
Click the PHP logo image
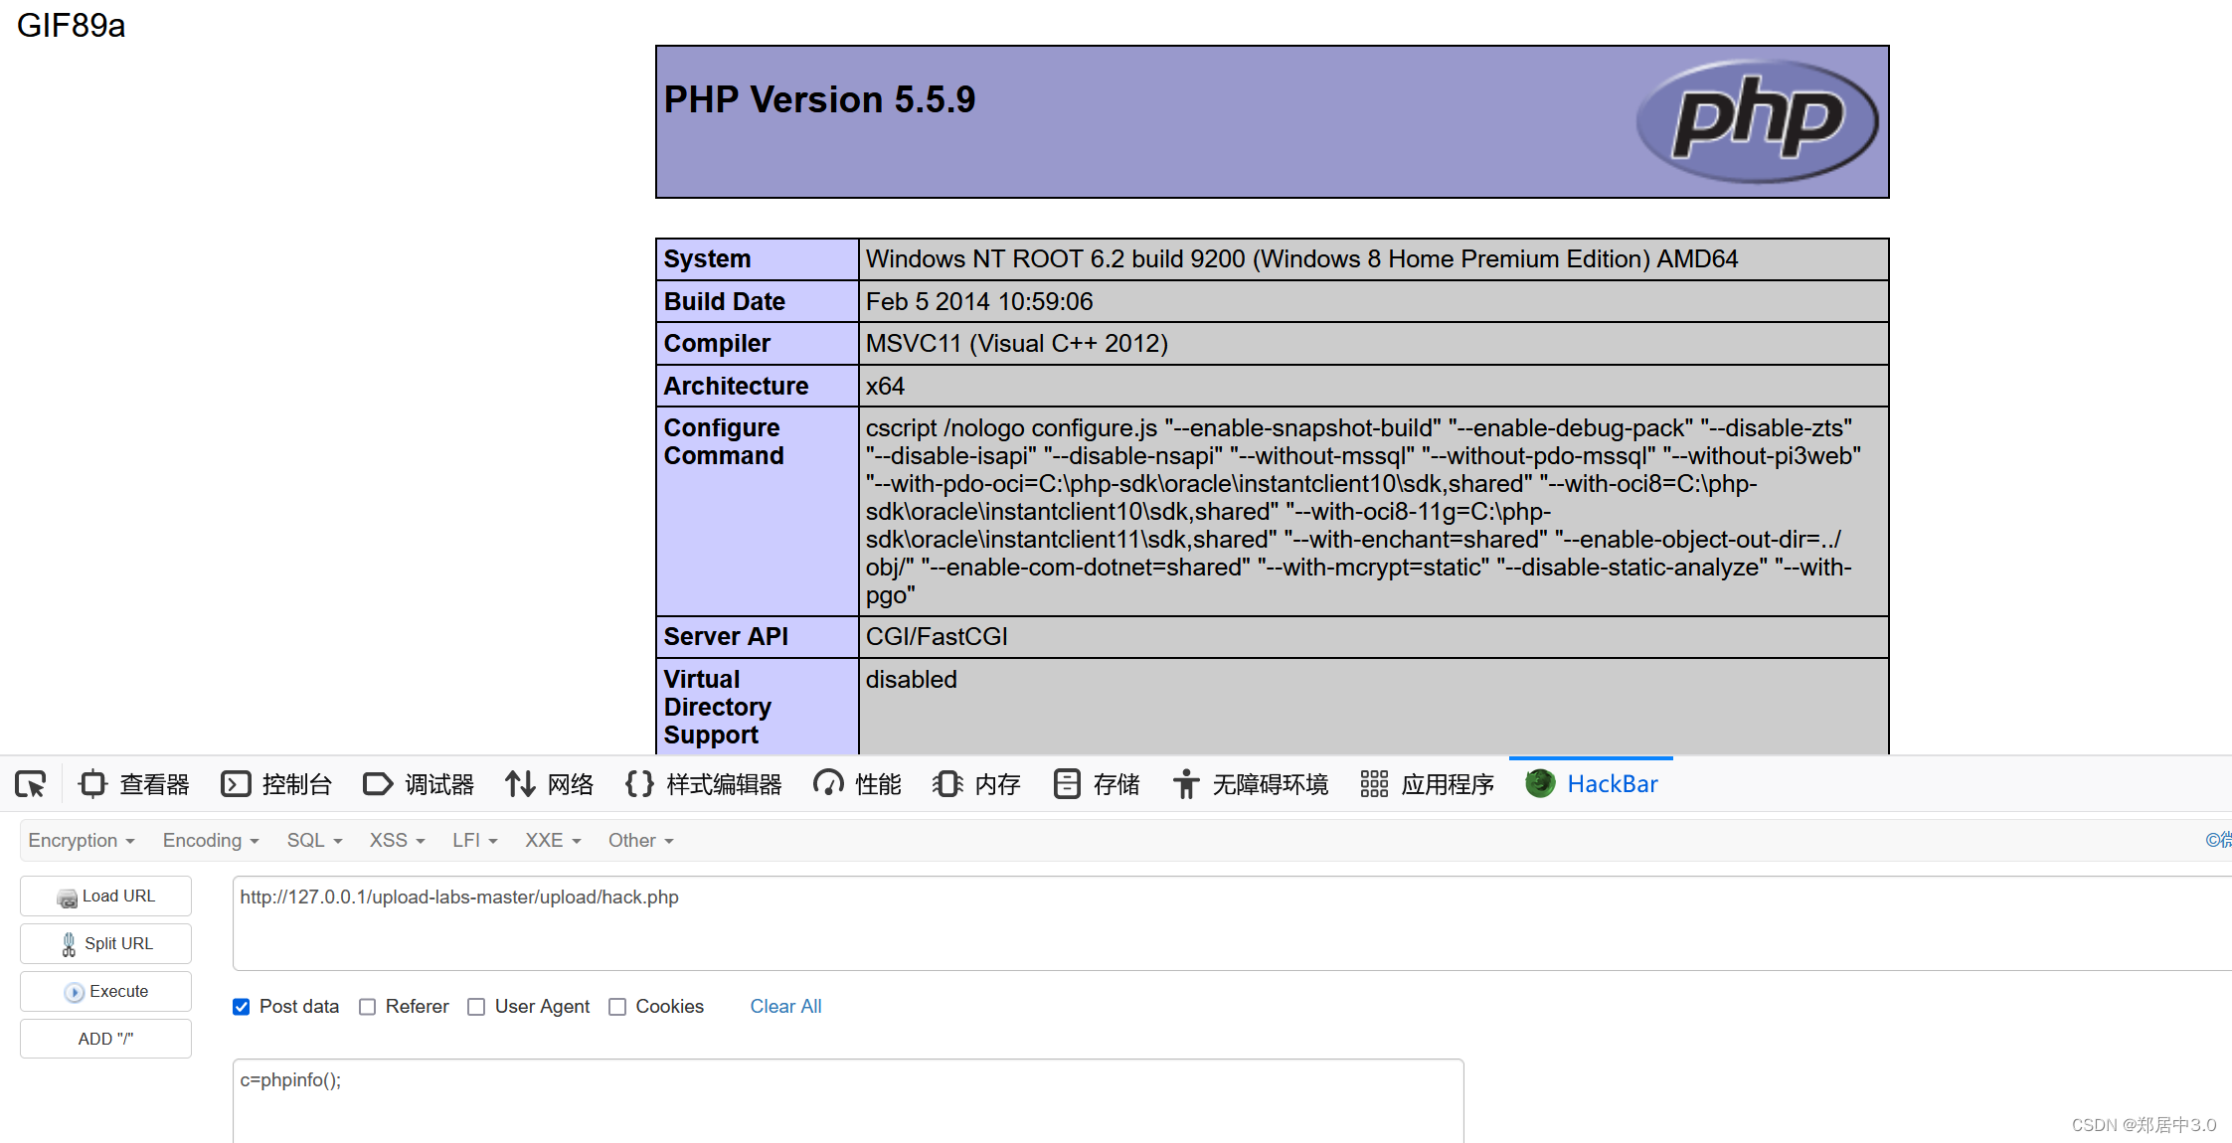[1757, 121]
